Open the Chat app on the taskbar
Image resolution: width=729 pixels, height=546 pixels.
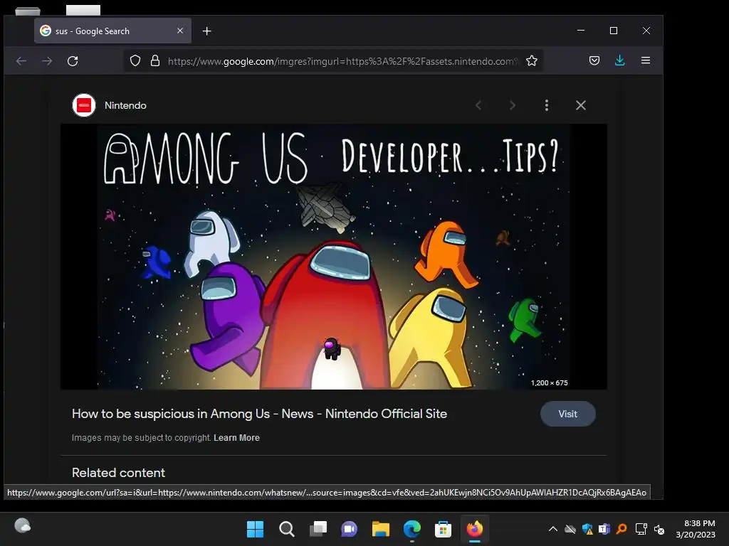click(349, 529)
